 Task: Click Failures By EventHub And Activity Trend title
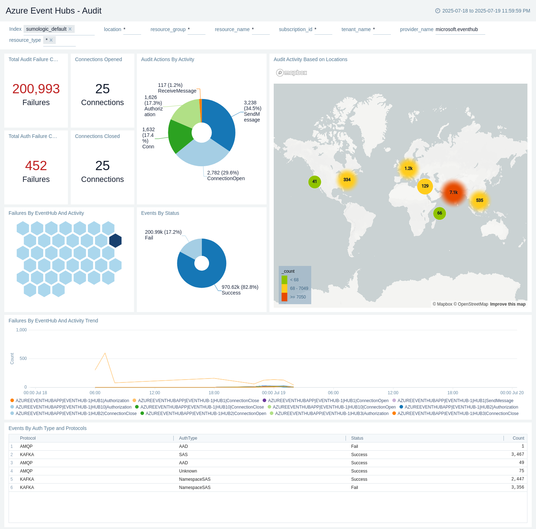coord(53,321)
